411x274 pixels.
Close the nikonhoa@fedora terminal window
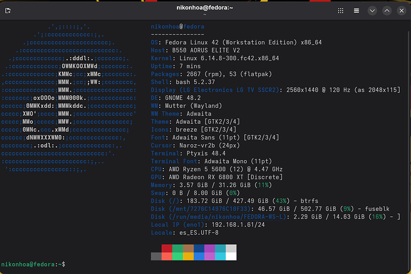point(401,11)
